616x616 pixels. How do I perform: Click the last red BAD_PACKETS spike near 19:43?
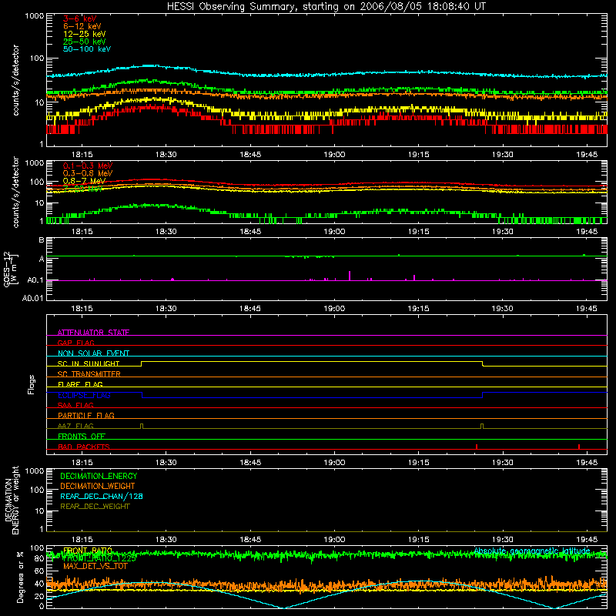coord(579,447)
